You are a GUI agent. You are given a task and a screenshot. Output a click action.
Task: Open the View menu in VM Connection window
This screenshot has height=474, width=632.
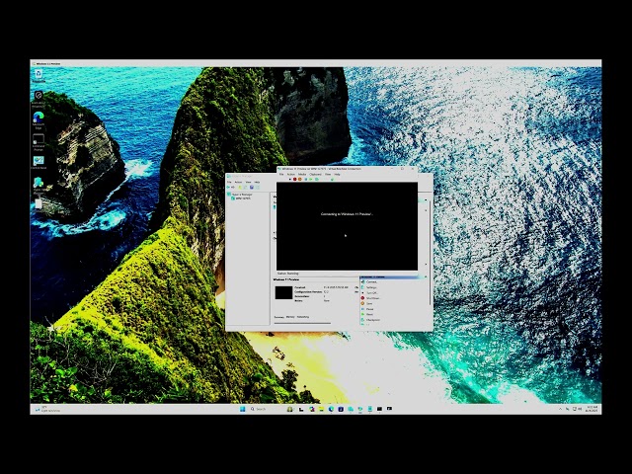[328, 174]
